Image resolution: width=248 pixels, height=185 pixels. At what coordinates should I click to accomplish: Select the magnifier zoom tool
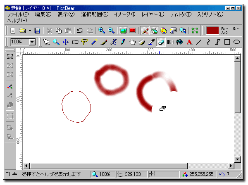(x=56, y=42)
